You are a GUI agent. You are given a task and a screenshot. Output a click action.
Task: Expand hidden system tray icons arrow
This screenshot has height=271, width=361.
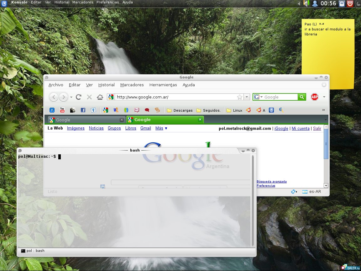[299, 3]
